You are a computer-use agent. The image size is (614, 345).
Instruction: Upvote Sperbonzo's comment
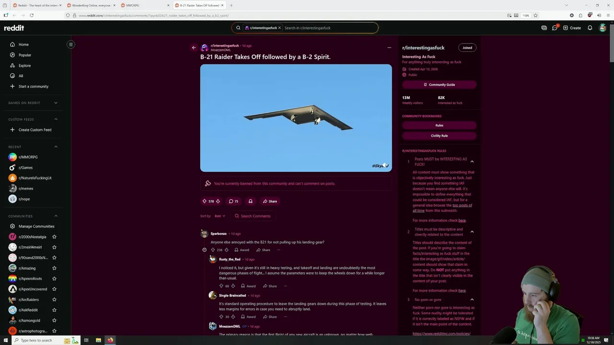213,250
